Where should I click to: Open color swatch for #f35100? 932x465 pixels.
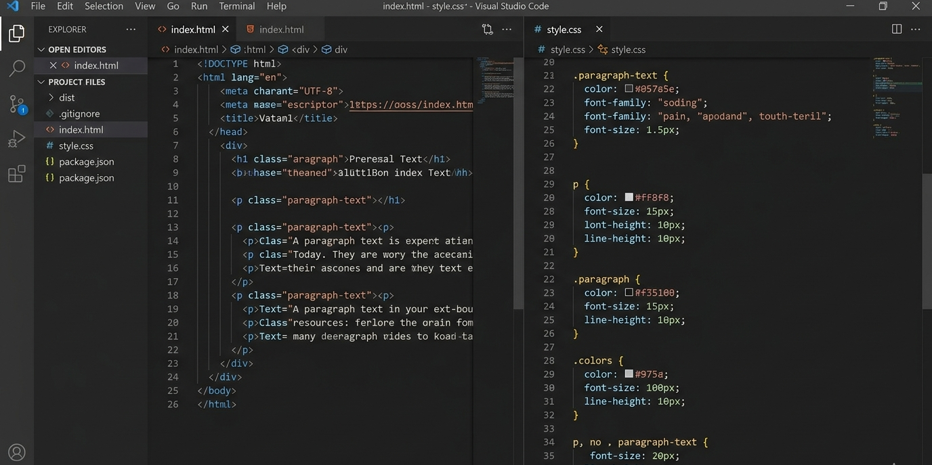pos(629,292)
